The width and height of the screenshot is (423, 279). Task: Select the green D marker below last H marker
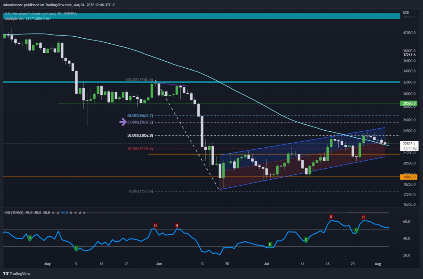[x=356, y=230]
